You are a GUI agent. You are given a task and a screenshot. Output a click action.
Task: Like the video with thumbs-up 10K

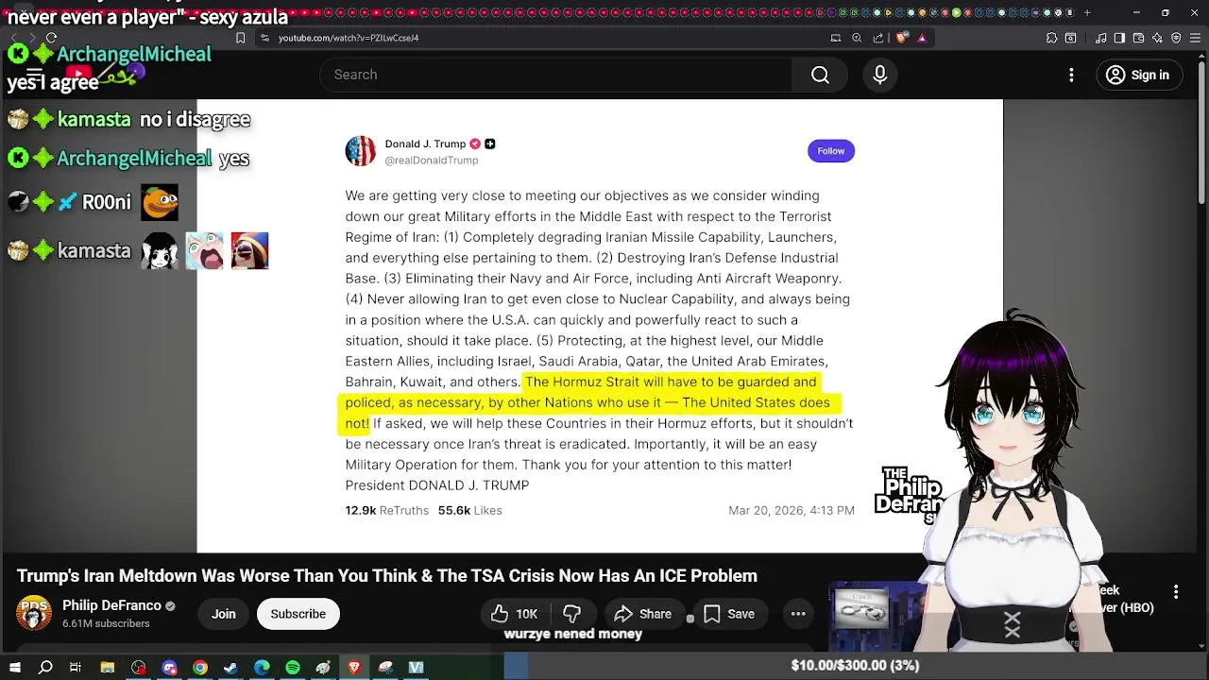pyautogui.click(x=515, y=614)
